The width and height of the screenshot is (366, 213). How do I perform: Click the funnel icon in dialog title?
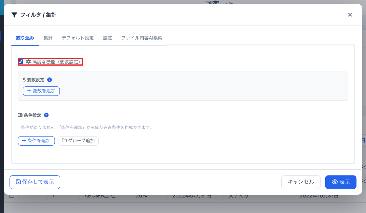[14, 15]
